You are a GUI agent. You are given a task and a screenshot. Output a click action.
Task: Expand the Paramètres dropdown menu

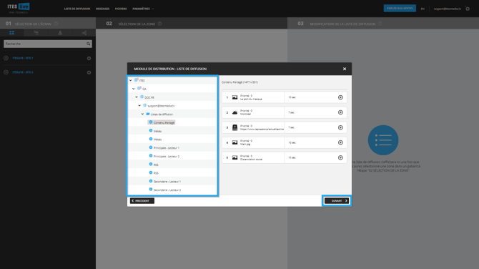click(143, 9)
